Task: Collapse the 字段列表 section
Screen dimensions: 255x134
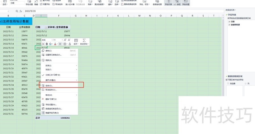Action: 226,15
